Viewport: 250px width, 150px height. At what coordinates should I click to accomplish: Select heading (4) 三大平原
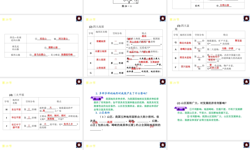coord(16,95)
